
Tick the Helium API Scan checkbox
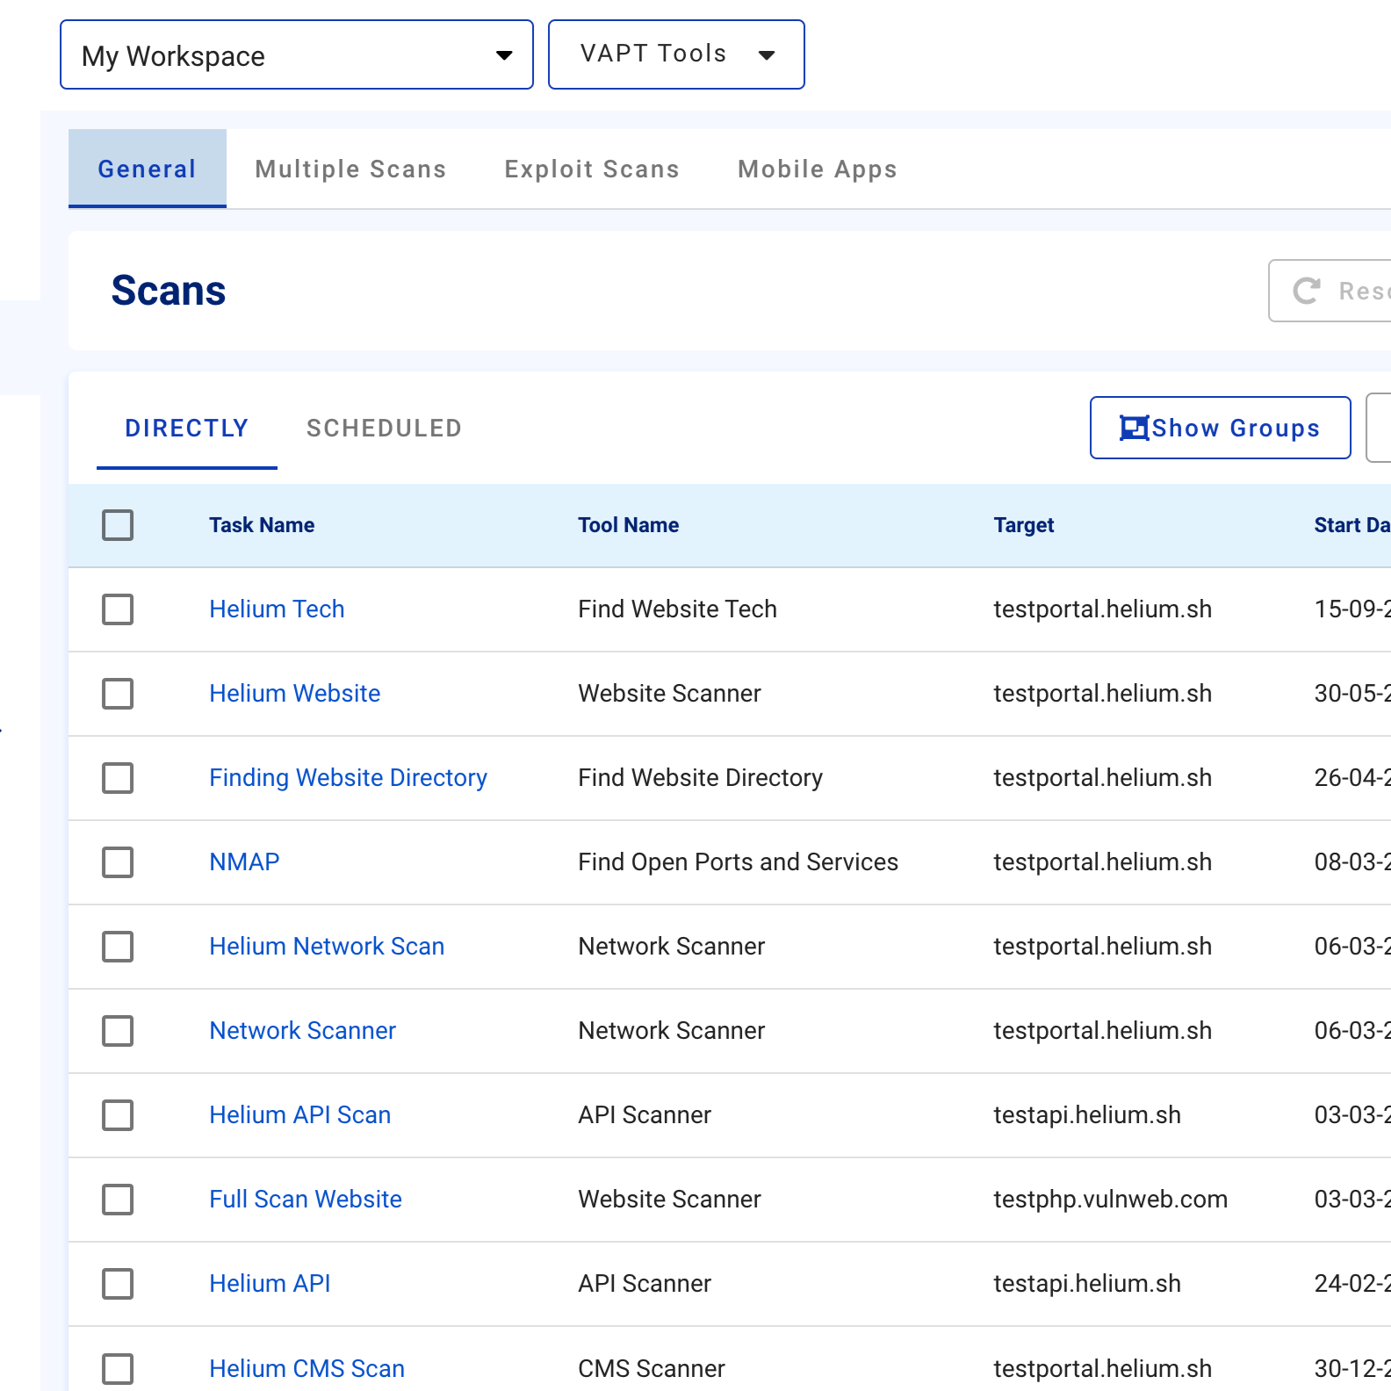pos(118,1115)
